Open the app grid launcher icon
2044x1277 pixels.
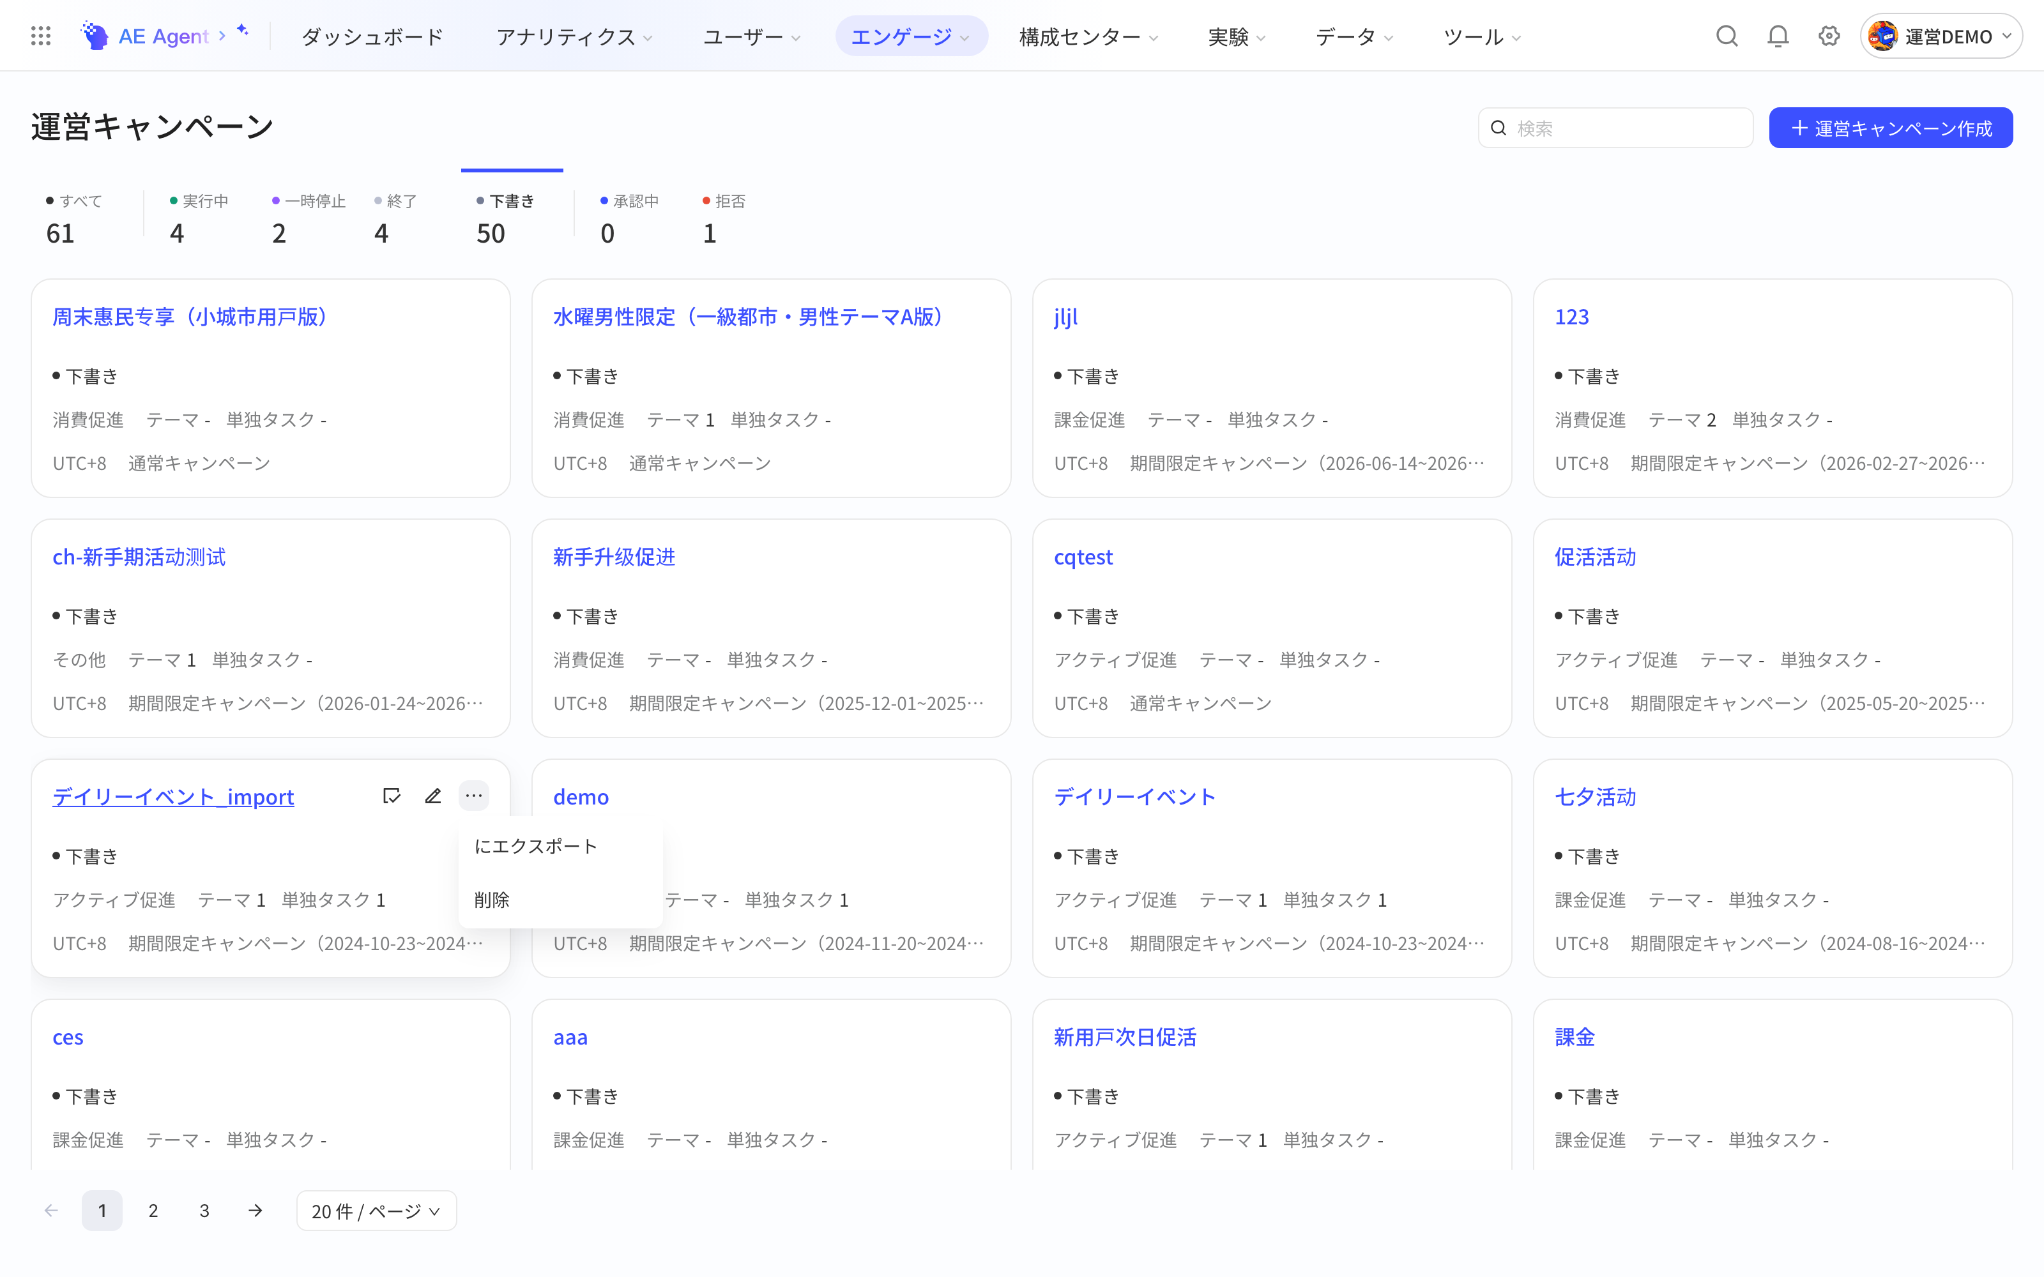point(40,36)
